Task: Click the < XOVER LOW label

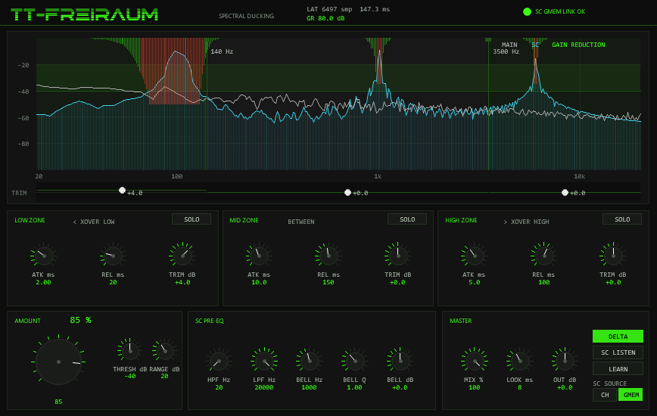Action: click(94, 222)
